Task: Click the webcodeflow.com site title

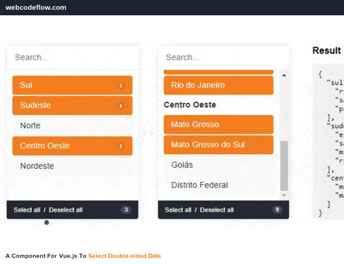Action: click(x=36, y=7)
